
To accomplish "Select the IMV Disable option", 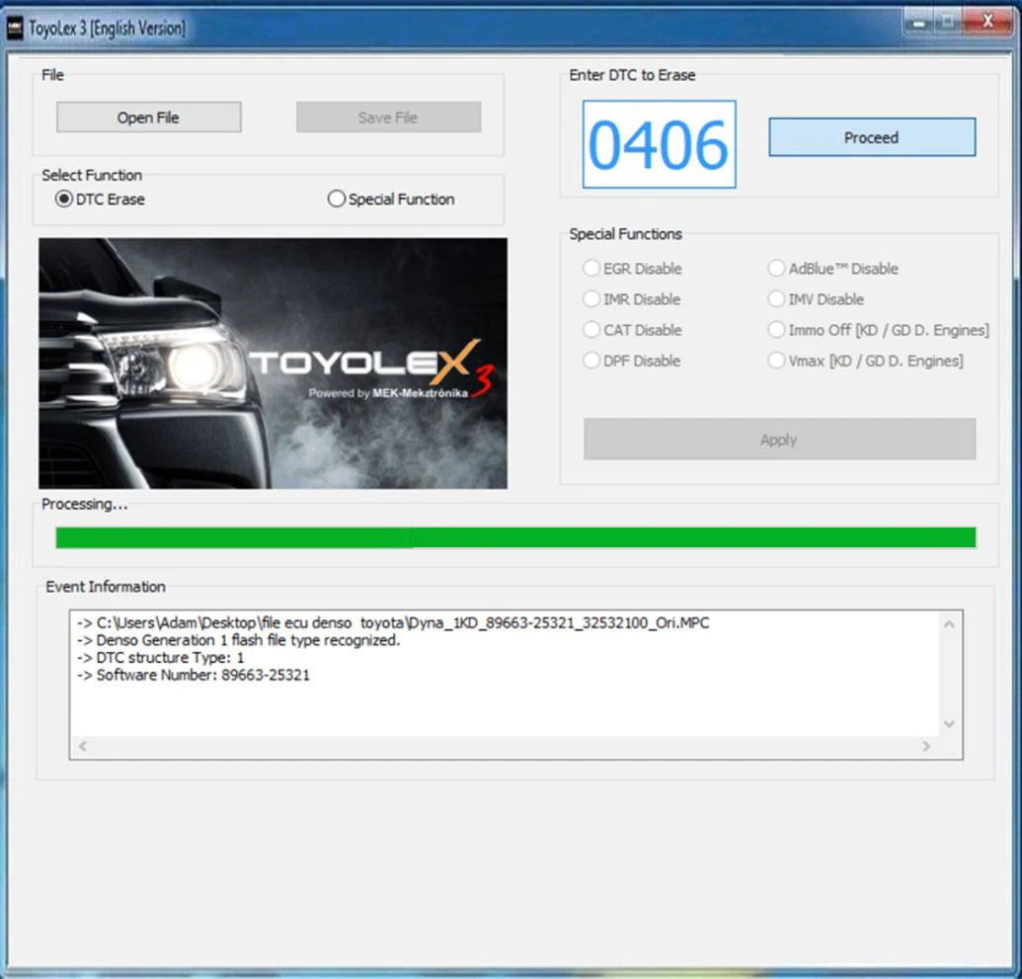I will click(776, 299).
